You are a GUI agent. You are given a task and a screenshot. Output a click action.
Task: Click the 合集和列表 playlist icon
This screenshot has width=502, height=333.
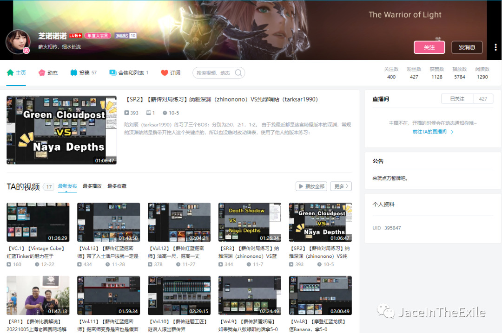pos(112,73)
